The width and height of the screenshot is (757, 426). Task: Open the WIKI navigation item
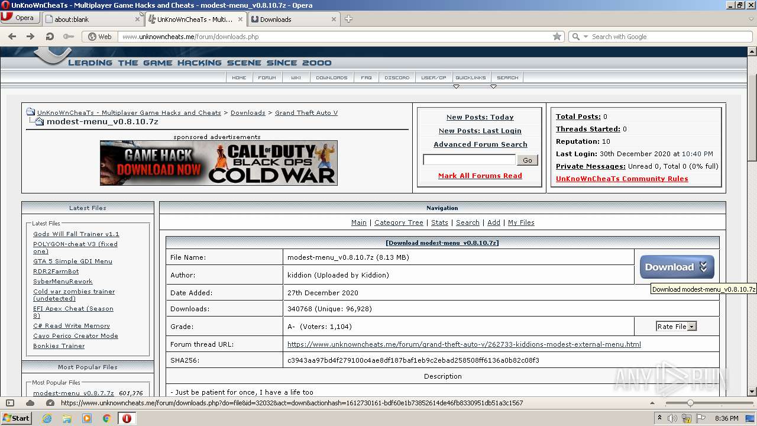296,78
